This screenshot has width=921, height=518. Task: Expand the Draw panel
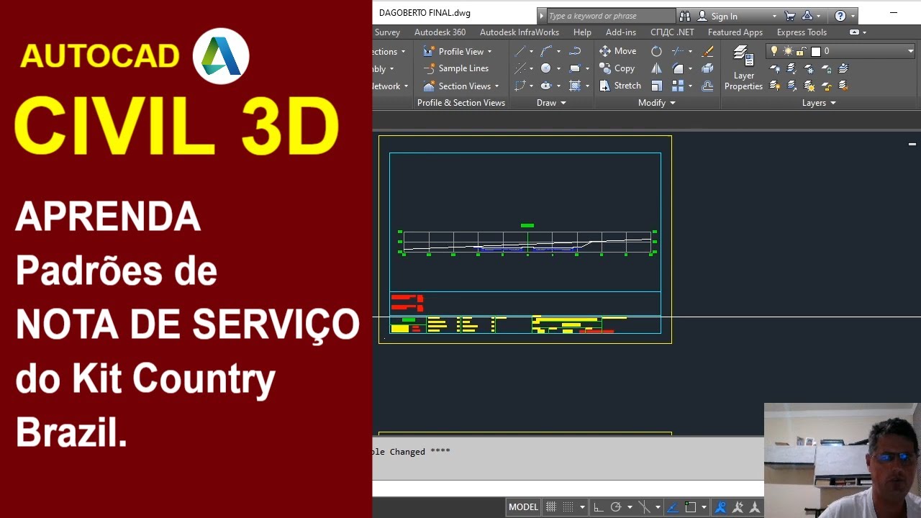click(x=551, y=103)
